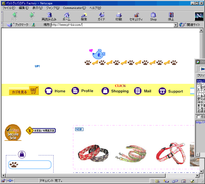The width and height of the screenshot is (205, 184).
Task: Toggle the 引 checkbox in the clipboard window
Action: click(x=198, y=117)
